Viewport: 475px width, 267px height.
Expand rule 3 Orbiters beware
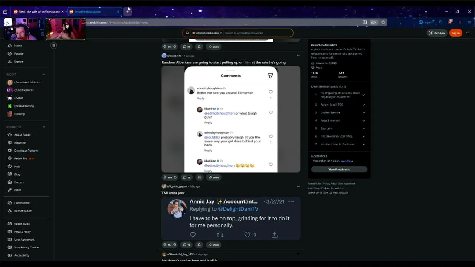point(363,113)
